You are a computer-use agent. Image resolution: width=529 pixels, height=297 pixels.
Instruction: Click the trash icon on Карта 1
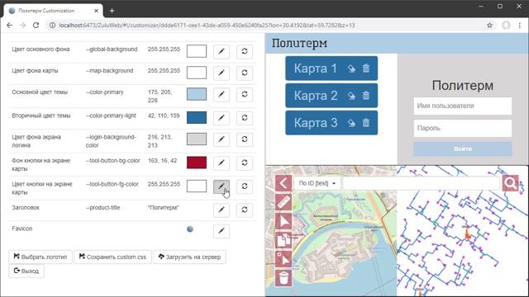[366, 68]
